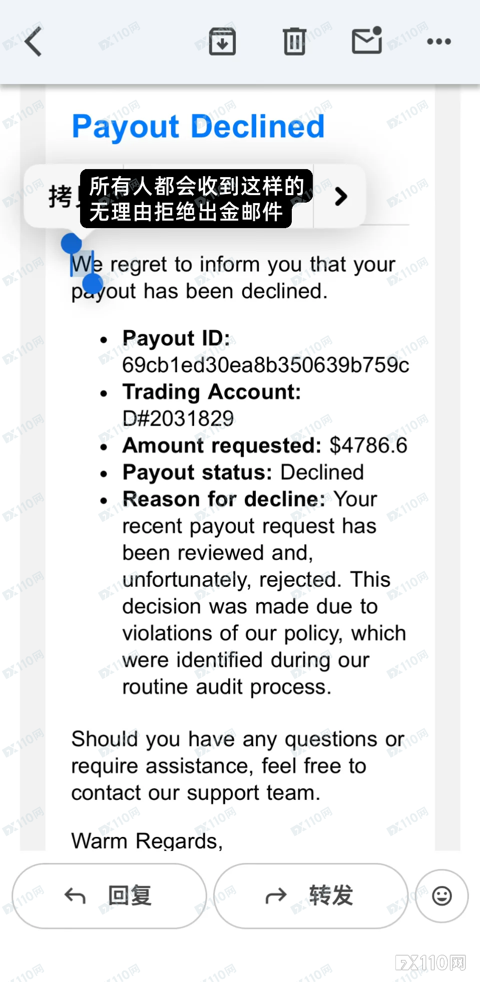480x982 pixels.
Task: Tap the highlighted word "We"
Action: tap(82, 264)
